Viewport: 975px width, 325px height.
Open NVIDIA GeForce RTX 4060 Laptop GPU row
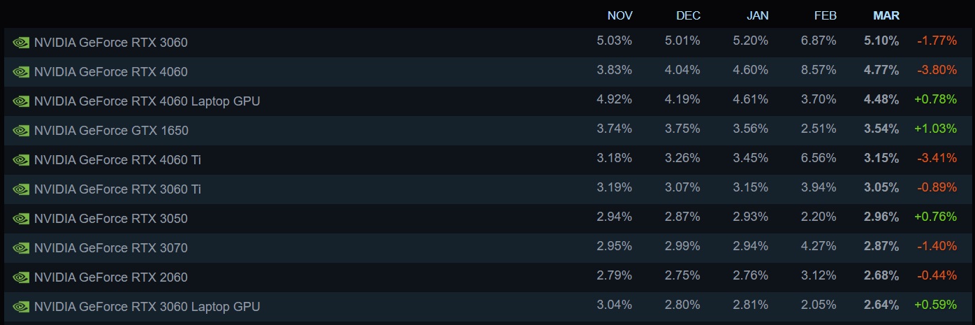point(147,101)
